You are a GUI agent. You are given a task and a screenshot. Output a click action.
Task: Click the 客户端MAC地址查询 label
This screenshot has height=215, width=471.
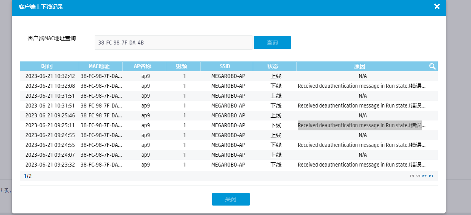[52, 38]
